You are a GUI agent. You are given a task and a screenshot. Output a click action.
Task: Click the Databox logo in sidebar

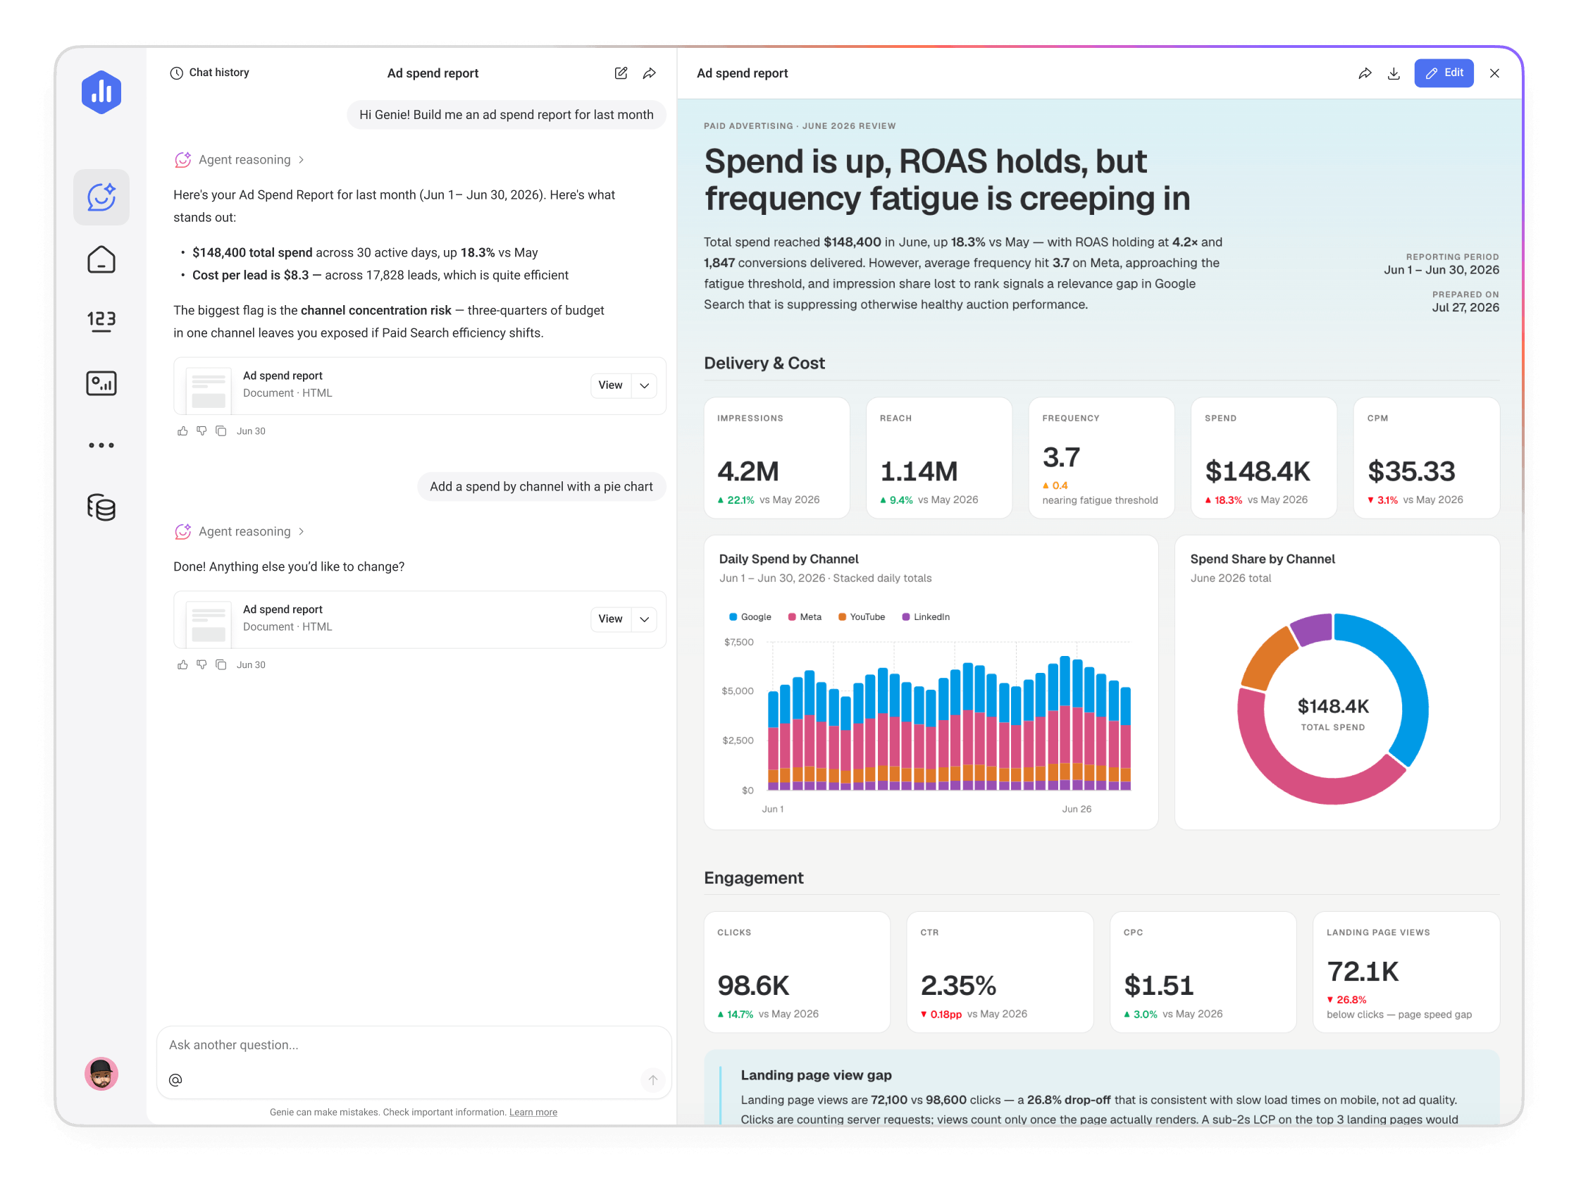point(101,92)
